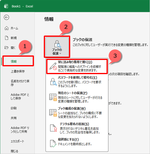Open the エクスポート page

pos(17,141)
